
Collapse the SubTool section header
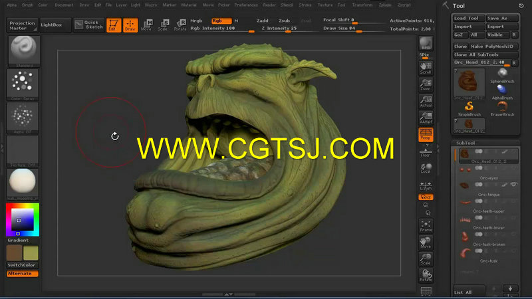[x=465, y=143]
